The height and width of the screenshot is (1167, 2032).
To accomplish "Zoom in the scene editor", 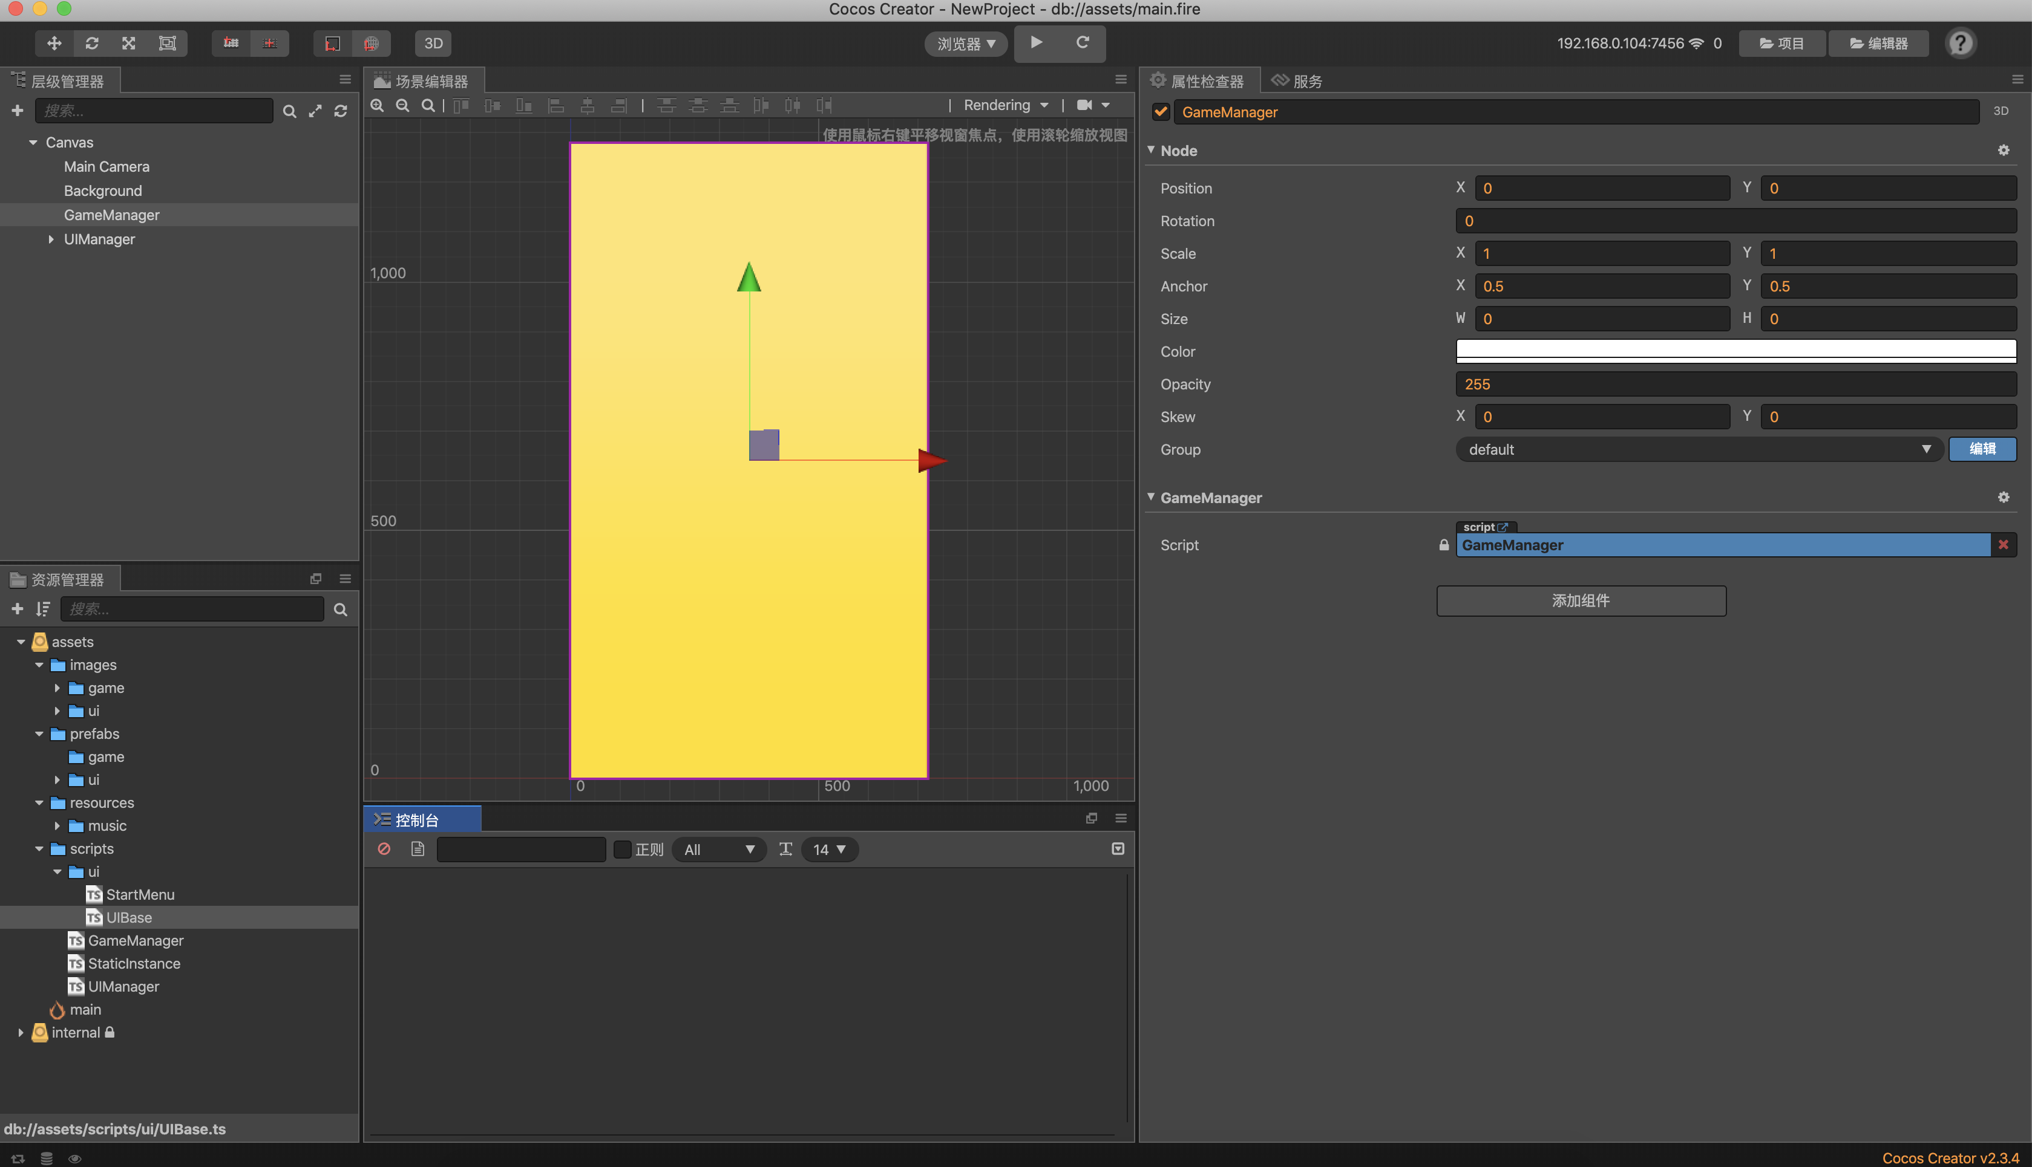I will pos(377,105).
